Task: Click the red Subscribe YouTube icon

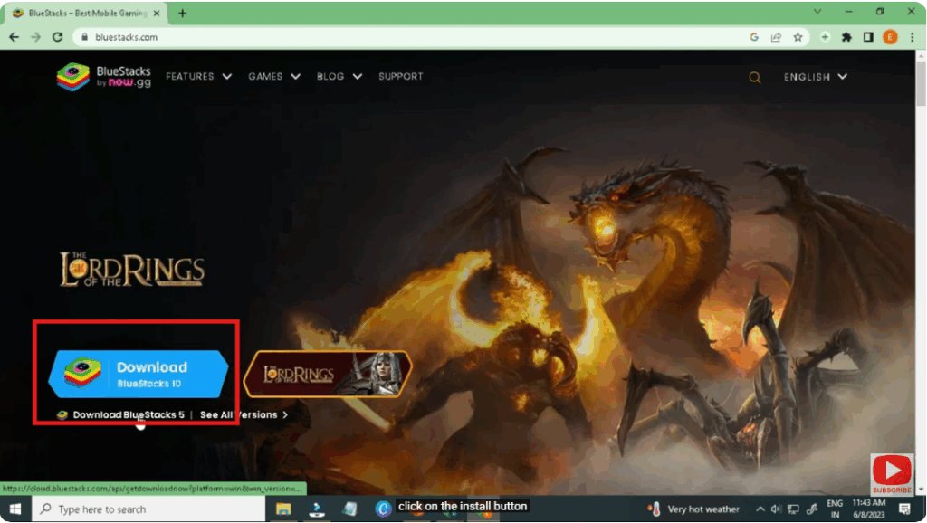Action: coord(892,471)
